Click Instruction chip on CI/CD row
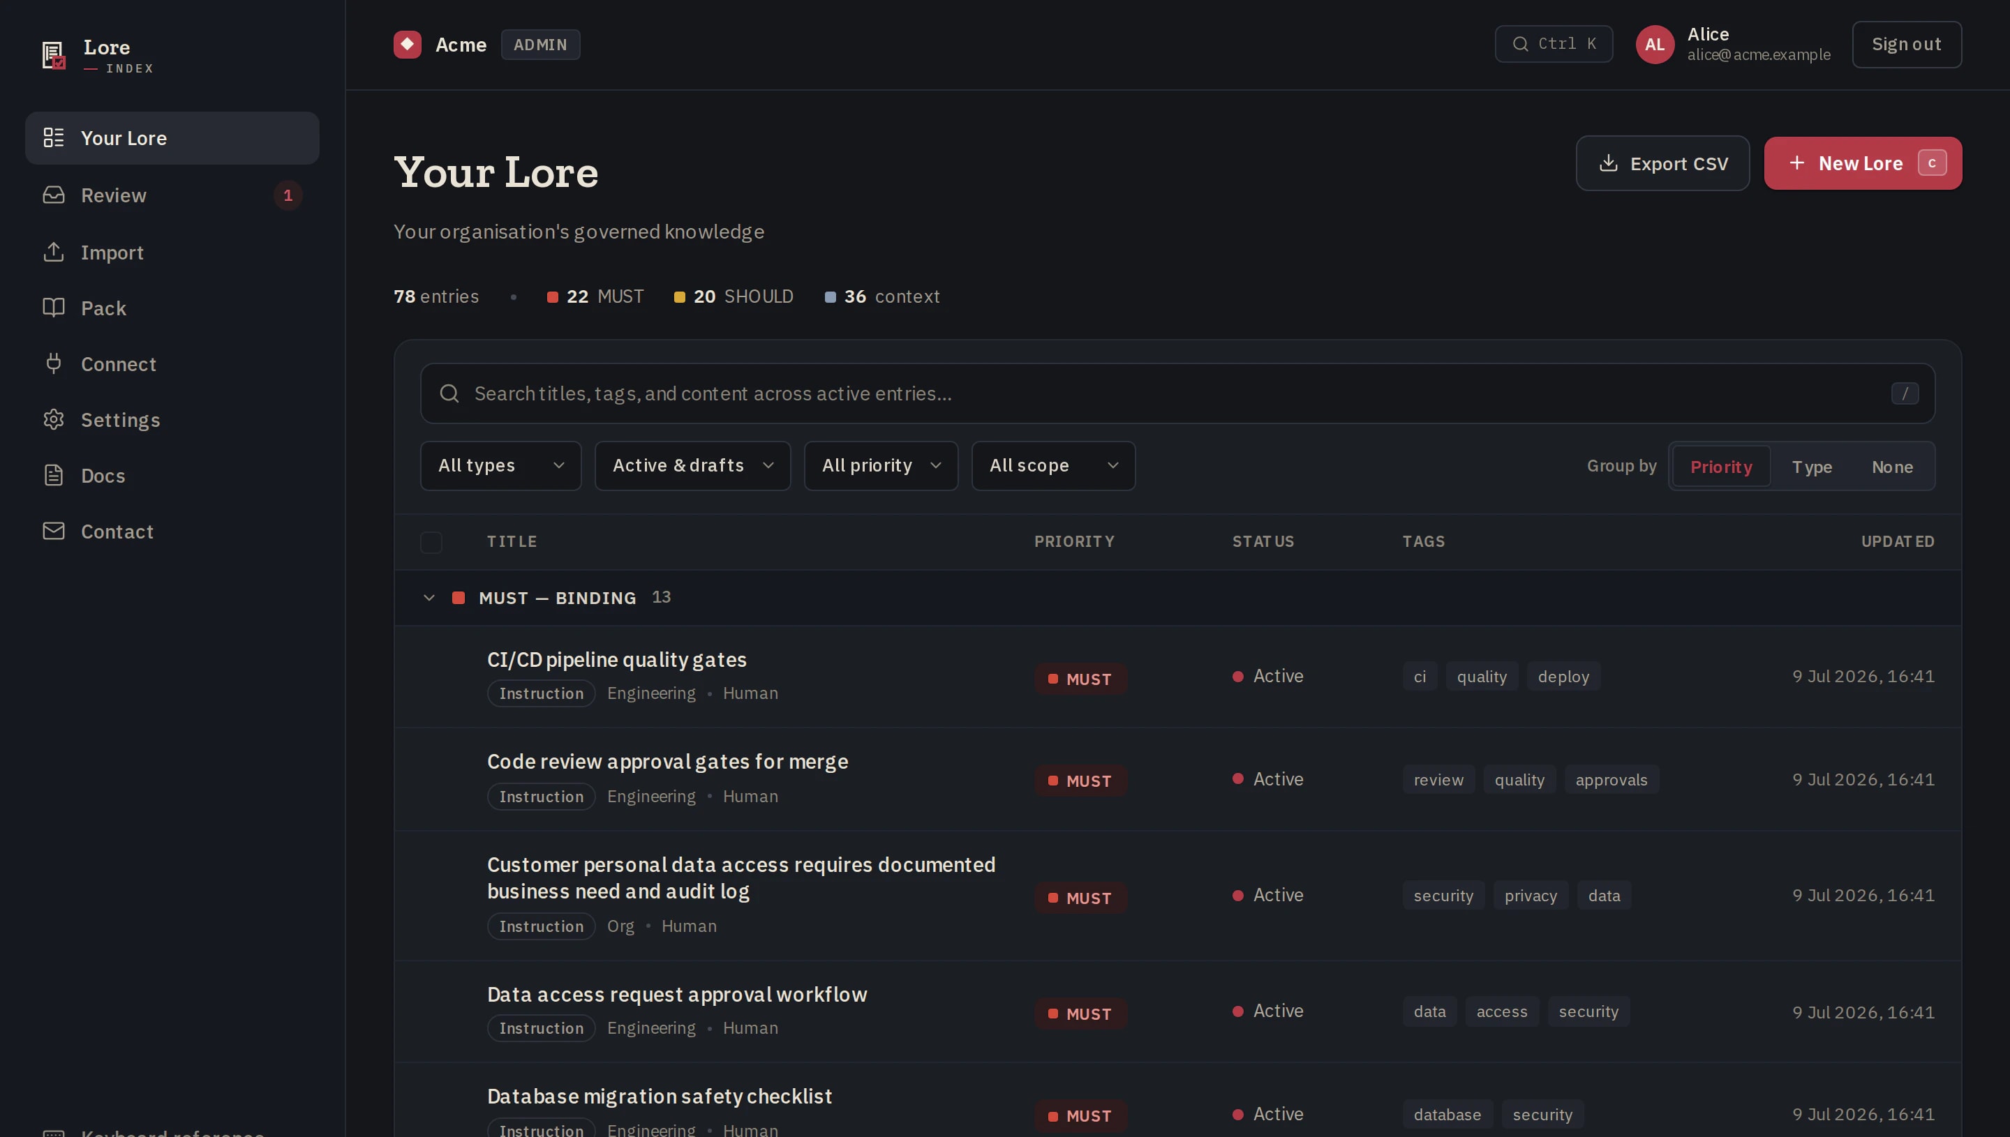This screenshot has height=1137, width=2010. pos(541,693)
